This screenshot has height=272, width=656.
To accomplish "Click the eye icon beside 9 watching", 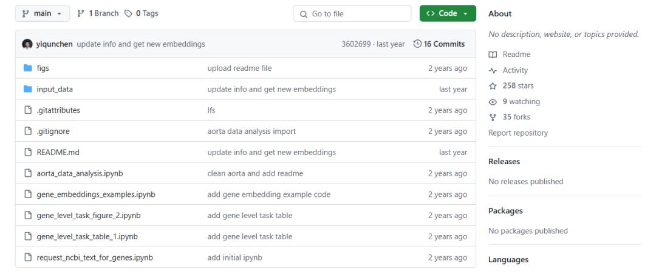I will (x=493, y=102).
